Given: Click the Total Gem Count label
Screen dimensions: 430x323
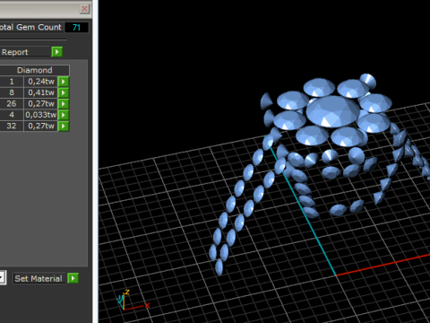Looking at the screenshot, I should pos(30,27).
